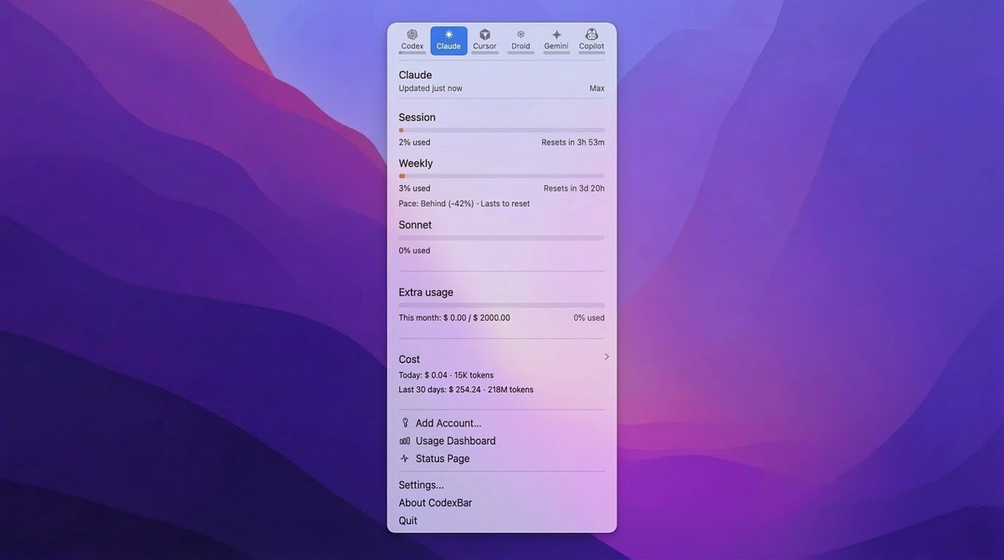The height and width of the screenshot is (560, 1004).
Task: Expand the Cost section chevron
Action: (607, 357)
